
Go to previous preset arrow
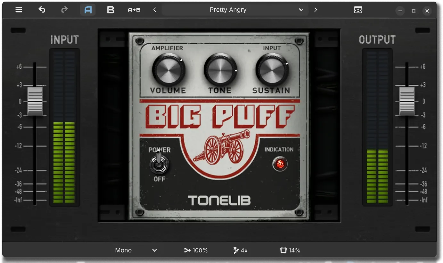point(155,10)
